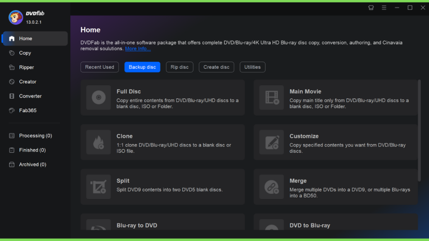Click the 'Split DVD9 contents' description text
The height and width of the screenshot is (241, 429).
(170, 190)
